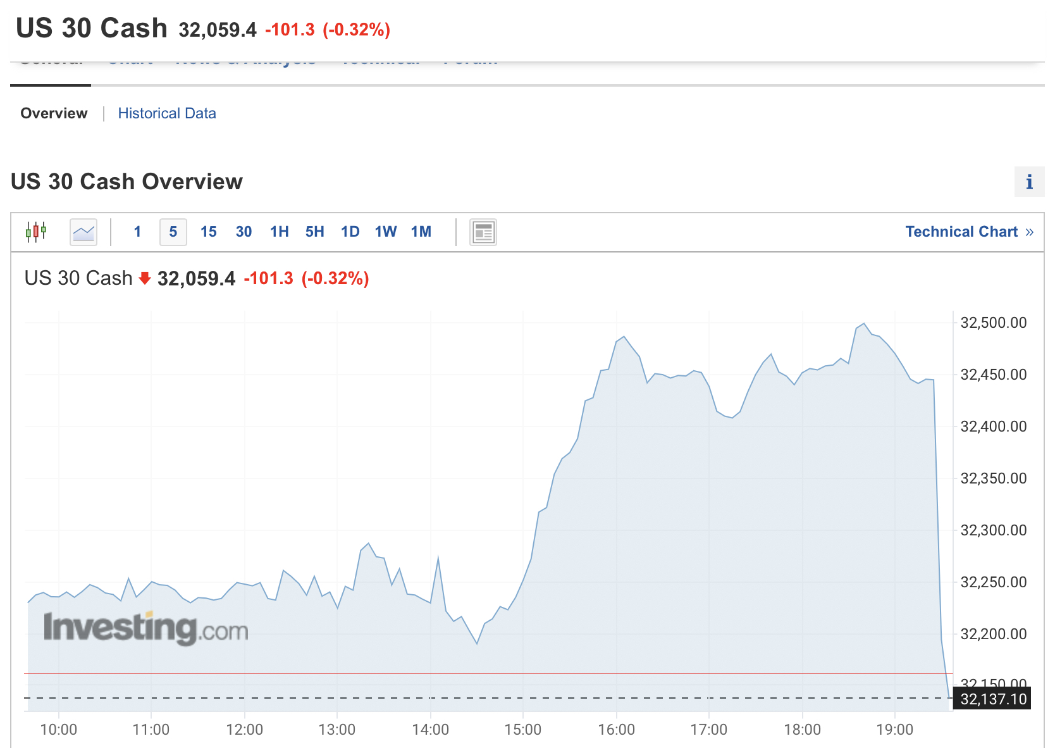Set chart interval to 1H

(x=279, y=232)
